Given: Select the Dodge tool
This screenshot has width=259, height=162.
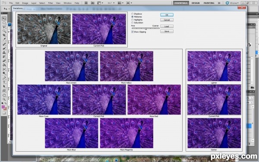Looking at the screenshot, I should [x=4, y=73].
